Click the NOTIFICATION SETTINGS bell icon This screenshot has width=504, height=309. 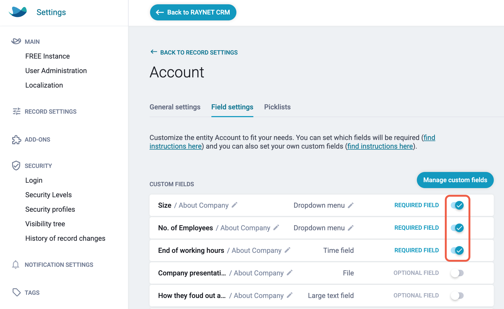(16, 264)
